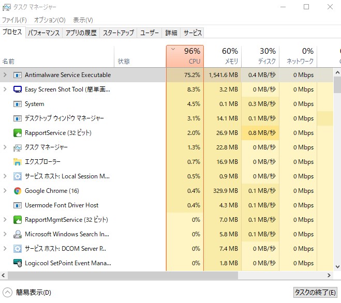The width and height of the screenshot is (341, 303).
Task: Click the タスクの終了(E) button
Action: [x=315, y=293]
